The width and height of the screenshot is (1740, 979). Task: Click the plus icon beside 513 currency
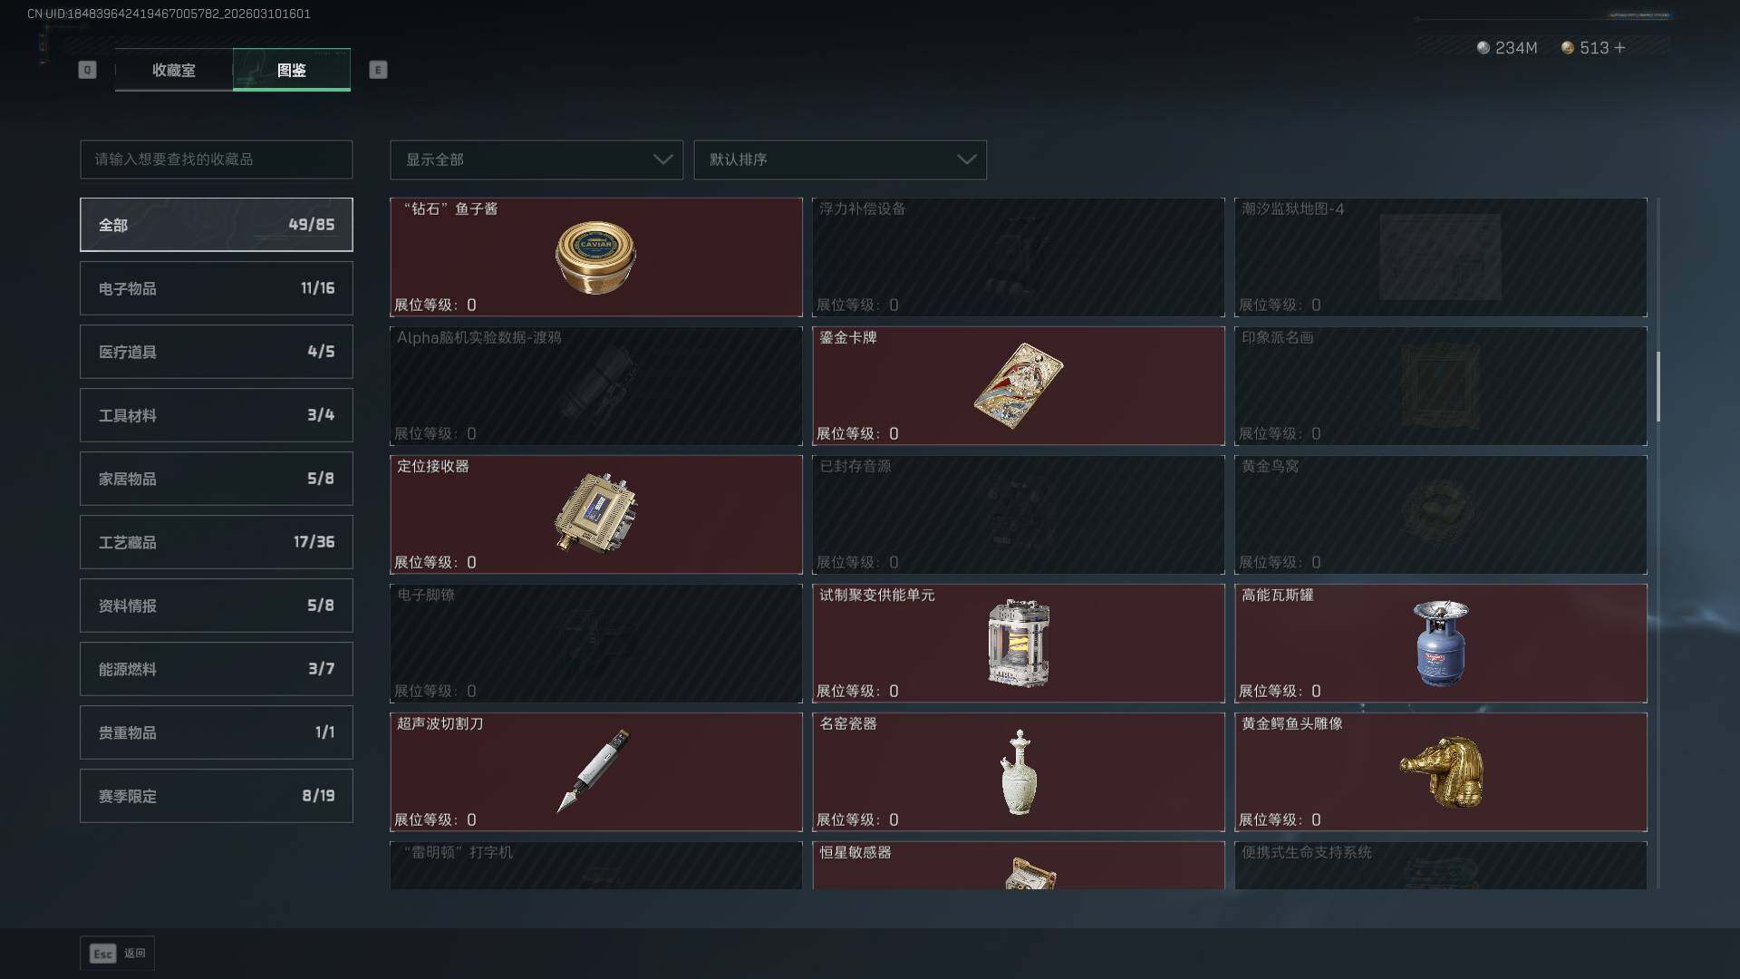pos(1619,48)
